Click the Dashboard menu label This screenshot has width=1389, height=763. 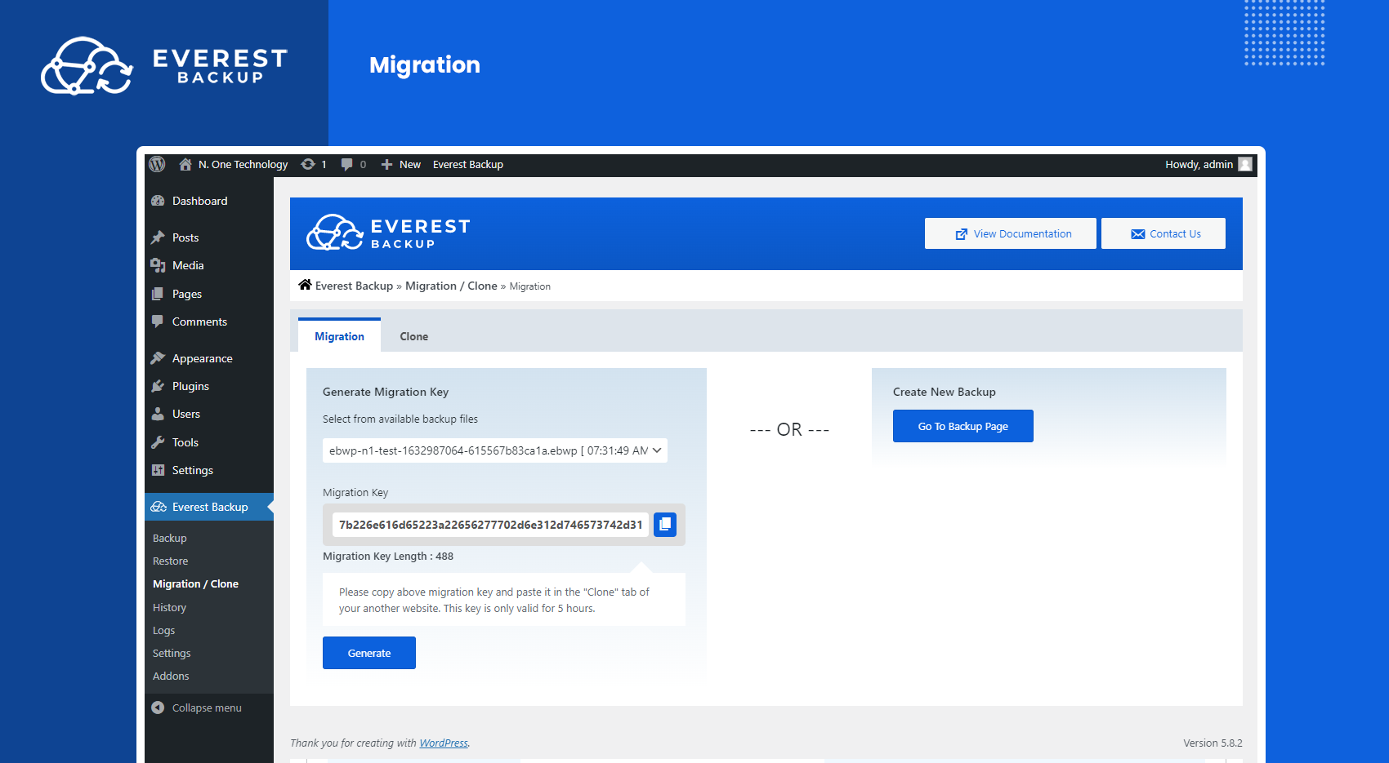coord(200,201)
